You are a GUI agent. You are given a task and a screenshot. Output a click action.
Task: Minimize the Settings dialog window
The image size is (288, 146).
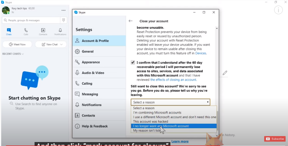(x=194, y=12)
